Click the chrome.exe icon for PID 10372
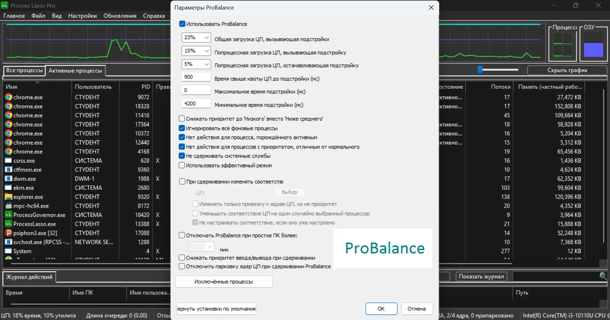The width and height of the screenshot is (610, 320). (x=9, y=133)
